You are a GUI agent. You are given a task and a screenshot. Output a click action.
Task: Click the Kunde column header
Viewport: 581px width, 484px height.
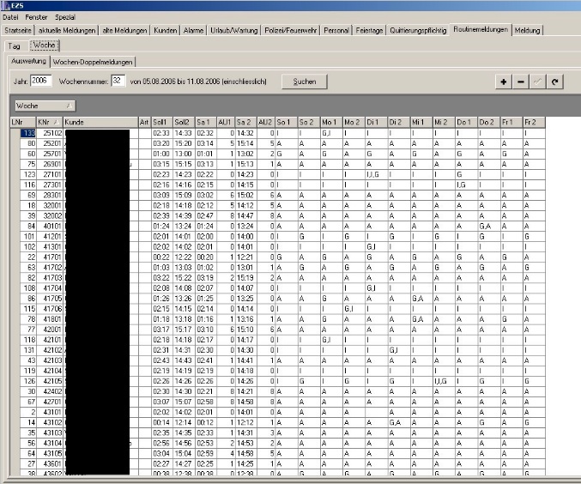[100, 123]
